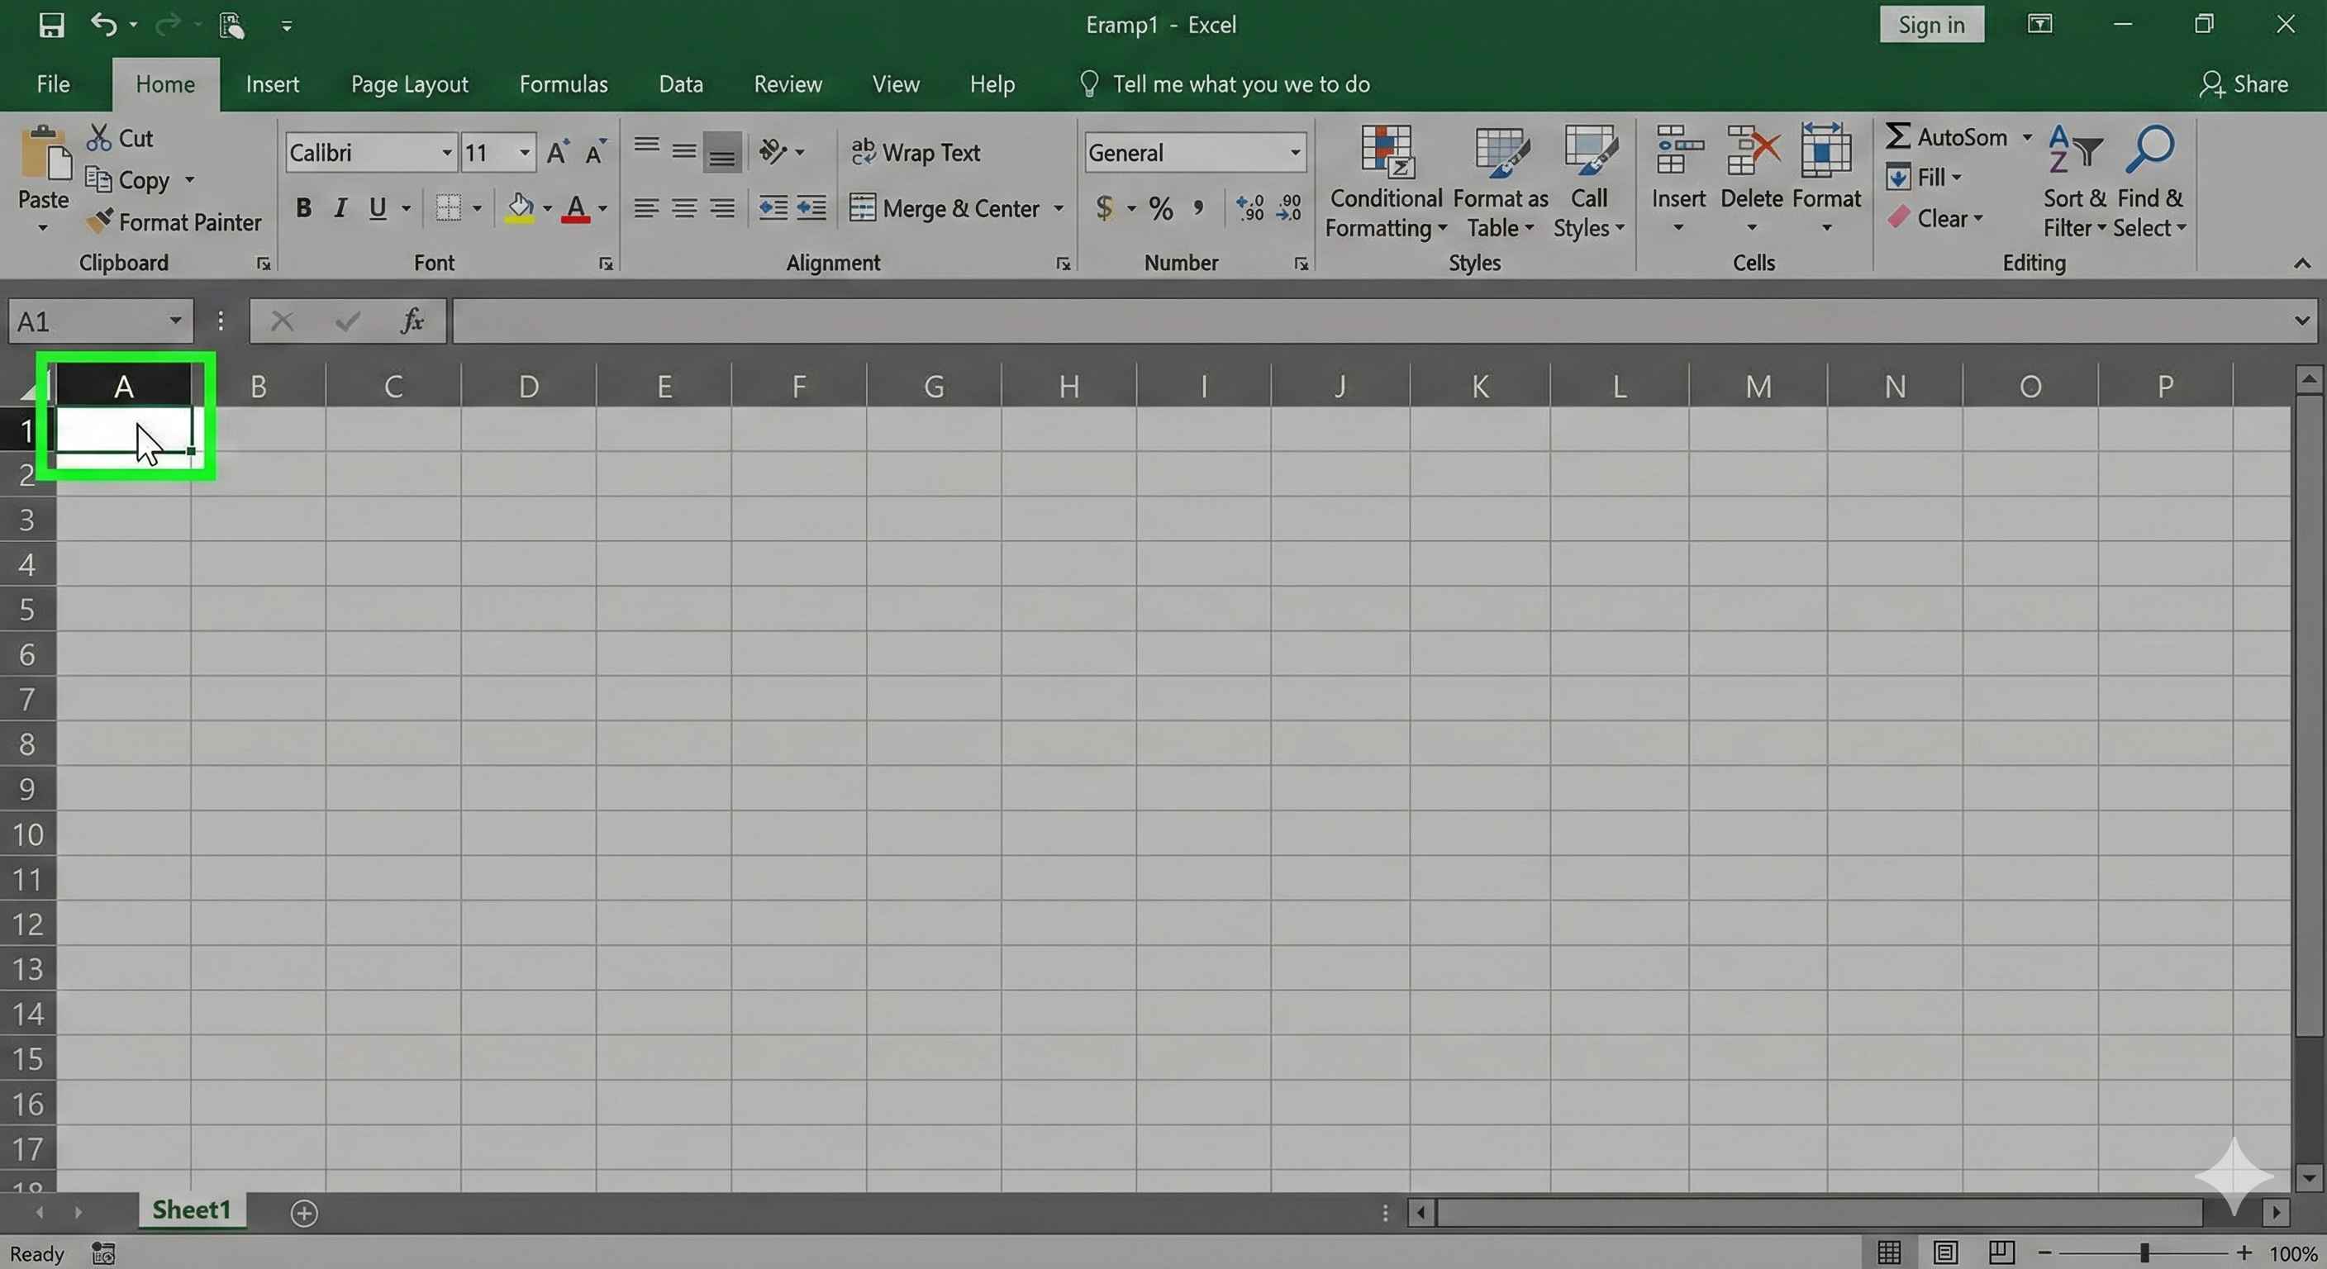Click the Sign in button
This screenshot has height=1269, width=2327.
(1931, 25)
